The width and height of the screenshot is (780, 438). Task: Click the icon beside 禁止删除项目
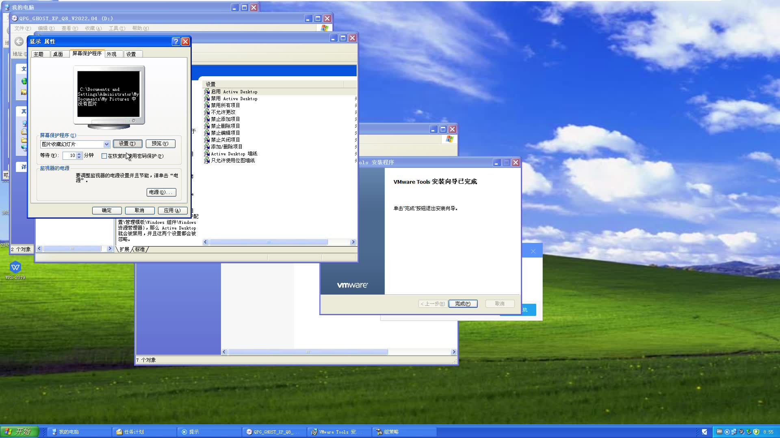(207, 126)
